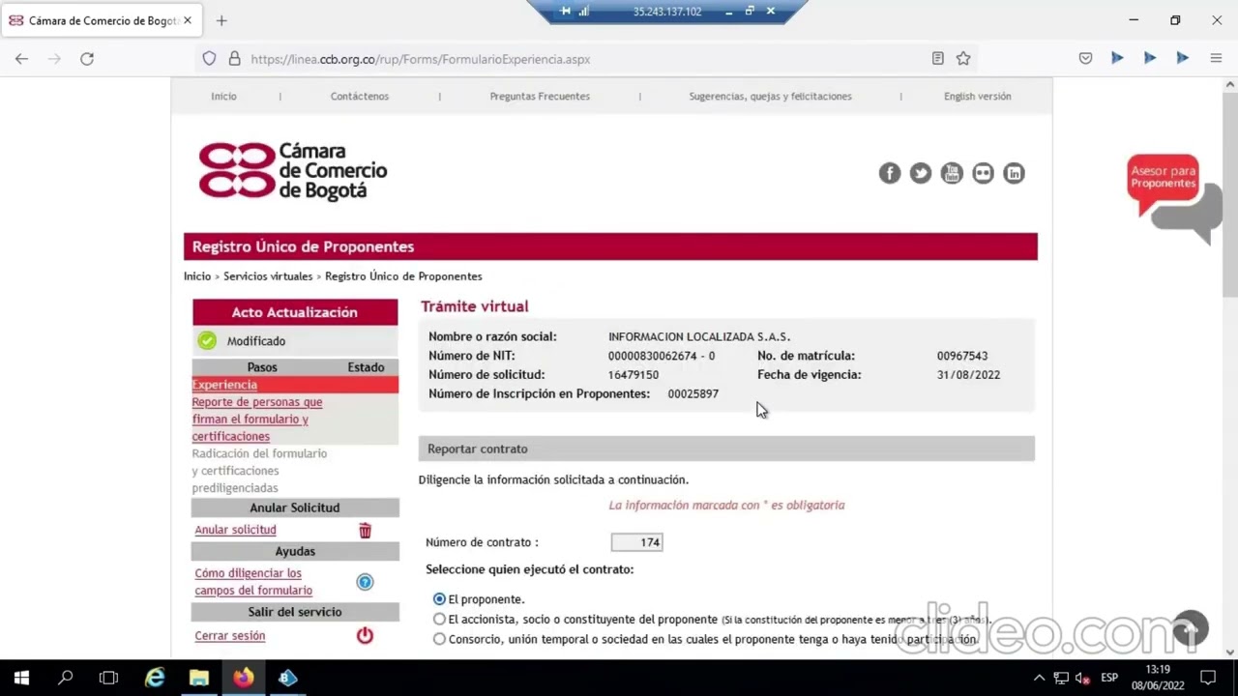Click the Anular solicitud link

tap(235, 530)
